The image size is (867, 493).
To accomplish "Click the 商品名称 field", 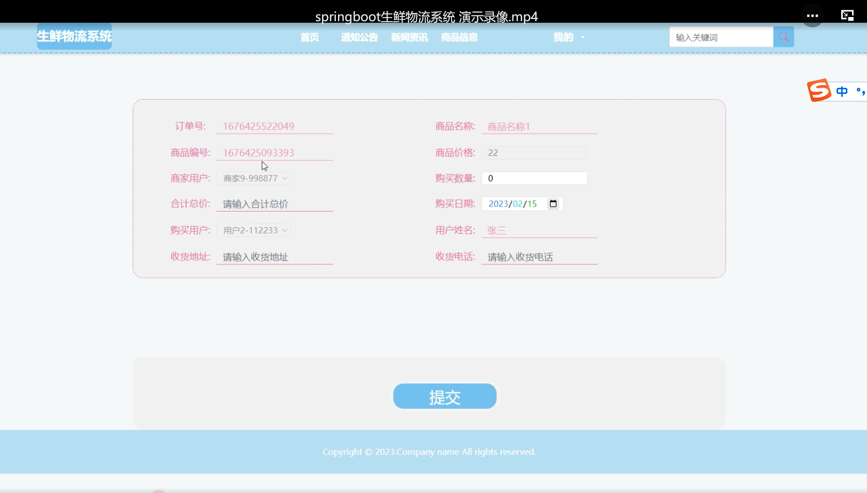I will [x=539, y=126].
